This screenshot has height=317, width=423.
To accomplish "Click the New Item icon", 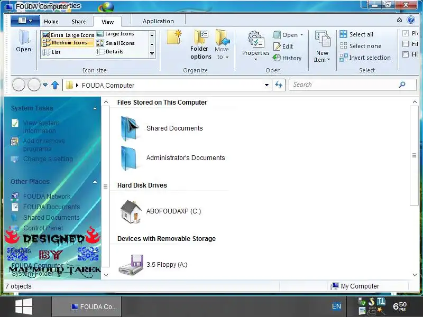I will (x=323, y=39).
